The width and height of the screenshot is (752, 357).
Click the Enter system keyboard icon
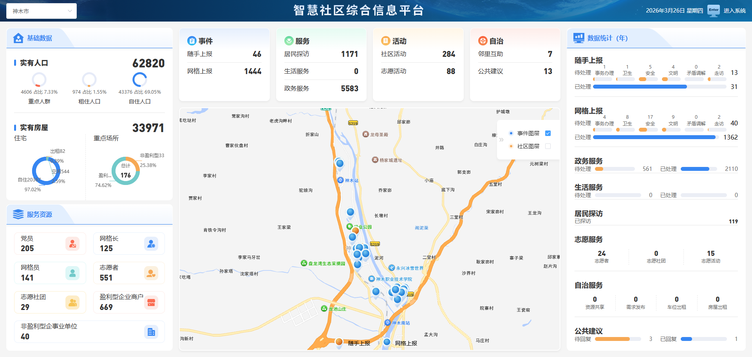tap(713, 11)
